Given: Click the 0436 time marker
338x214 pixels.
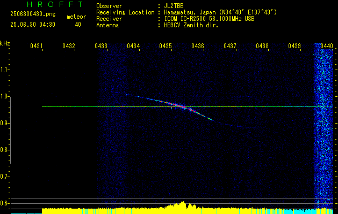Looking at the screenshot, I should pyautogui.click(x=198, y=46).
